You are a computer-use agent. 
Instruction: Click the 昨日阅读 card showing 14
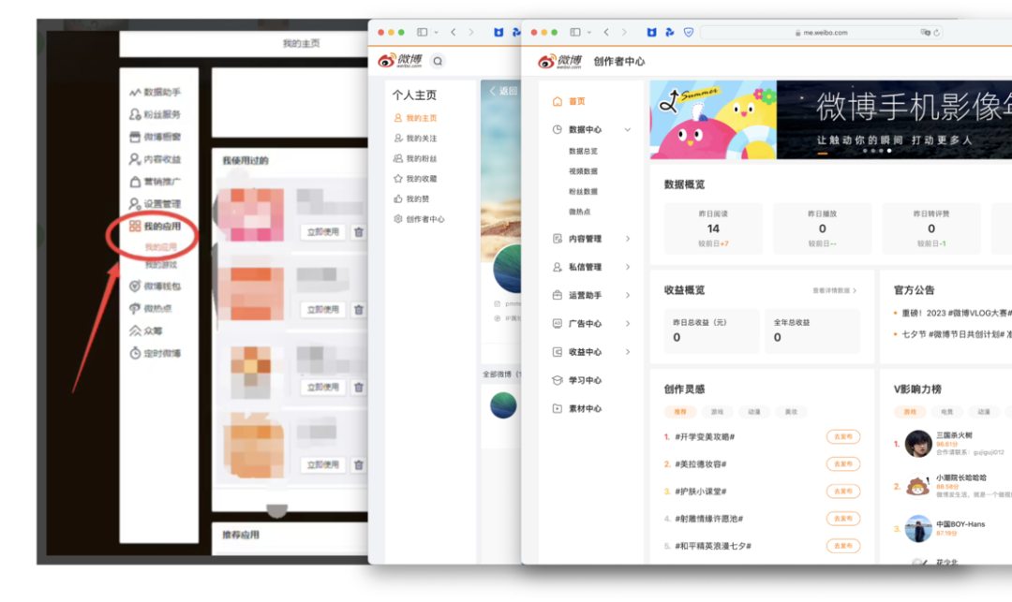coord(713,228)
